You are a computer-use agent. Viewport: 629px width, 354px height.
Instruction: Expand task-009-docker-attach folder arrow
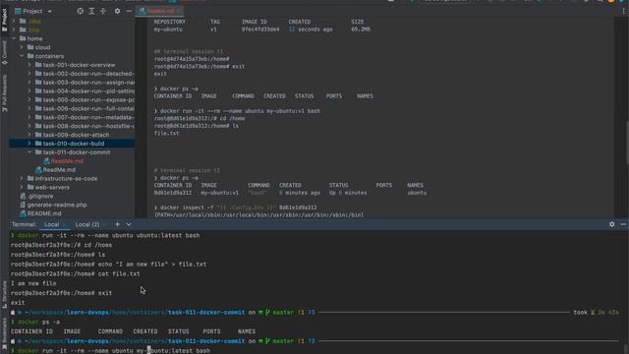coord(29,135)
